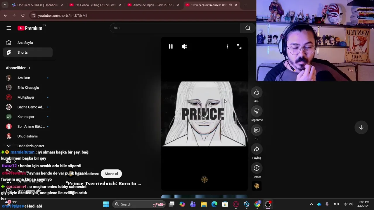Click the YouTube search magnifier button
The image size is (374, 210).
click(248, 28)
